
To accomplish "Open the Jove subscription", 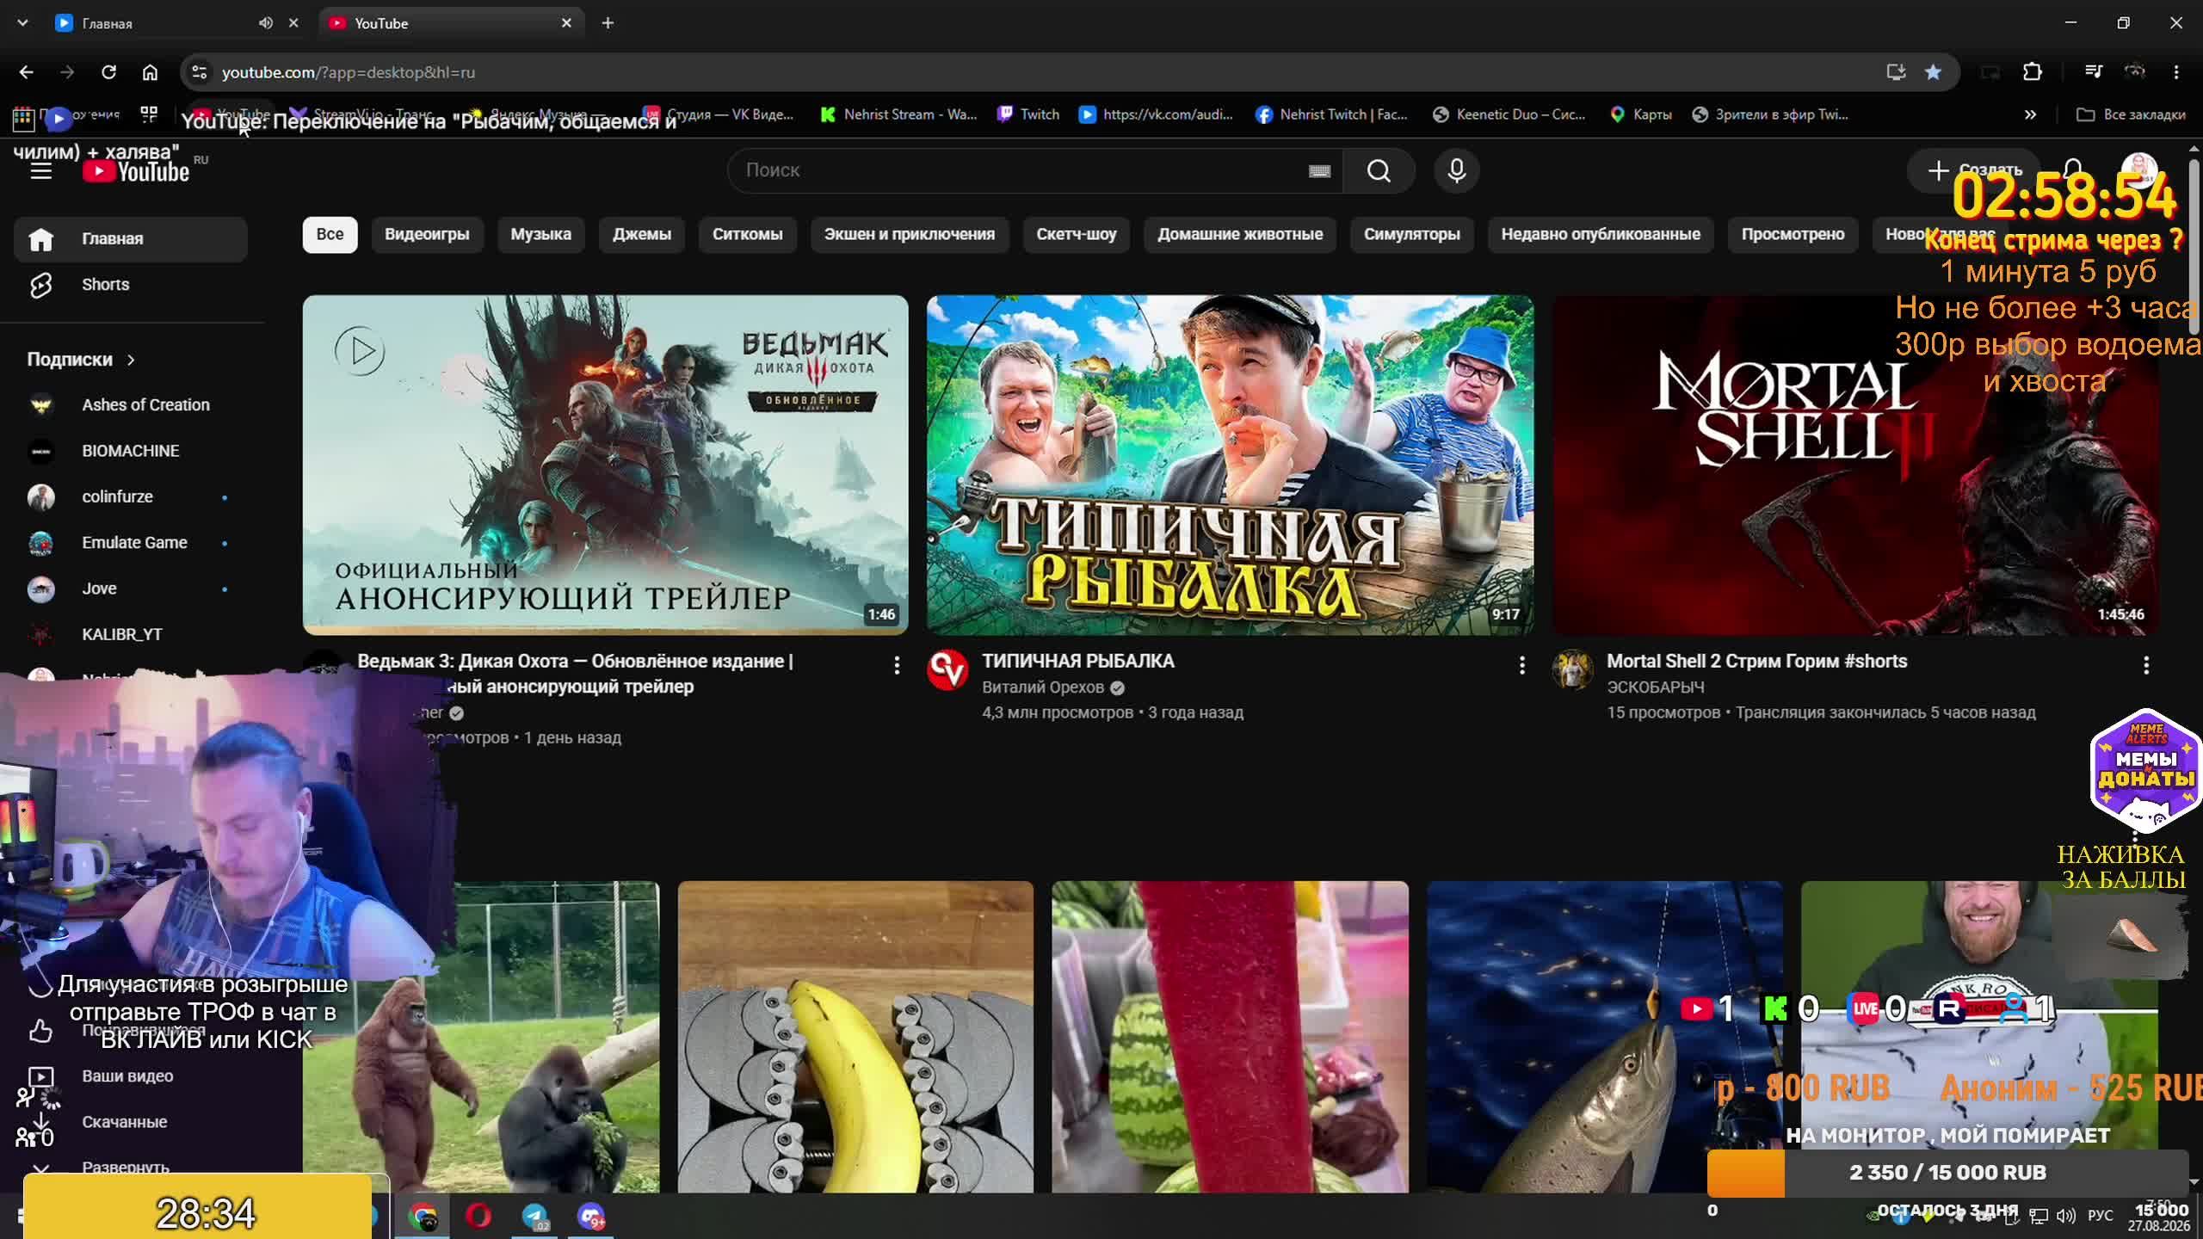I will (x=131, y=589).
